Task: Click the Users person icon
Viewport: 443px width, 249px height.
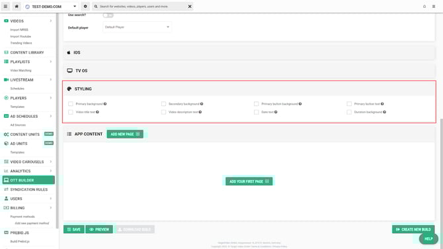Action: pyautogui.click(x=6, y=199)
